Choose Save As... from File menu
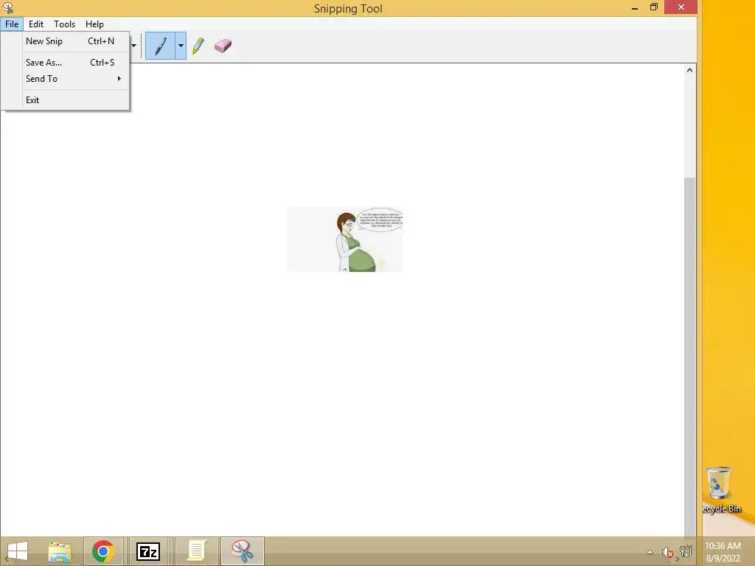The width and height of the screenshot is (755, 566). click(x=70, y=63)
